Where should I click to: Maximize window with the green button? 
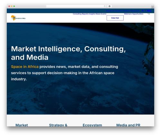[14, 6]
